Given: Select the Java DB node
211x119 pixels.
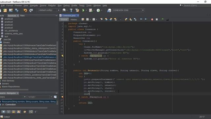Looking at the screenshot, I should click(x=7, y=40).
